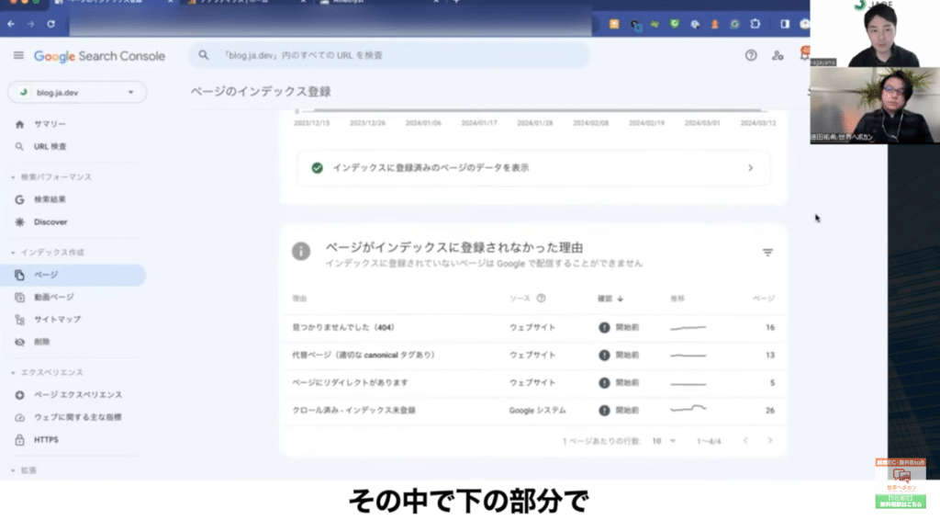940x520 pixels.
Task: Click the green checkmark icon
Action: (x=317, y=168)
